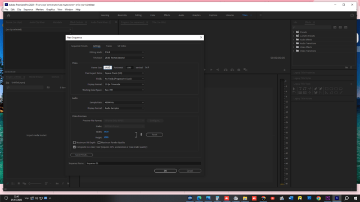Screen dimensions: 360x202
Task: Click the Accelerated Effects filter icon
Action: pos(335,27)
